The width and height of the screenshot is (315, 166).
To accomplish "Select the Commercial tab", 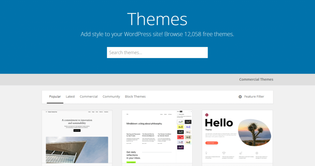I will [x=89, y=96].
